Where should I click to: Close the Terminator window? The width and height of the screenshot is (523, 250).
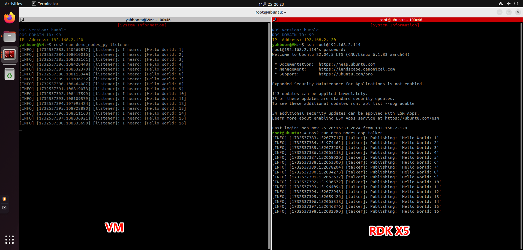518,12
